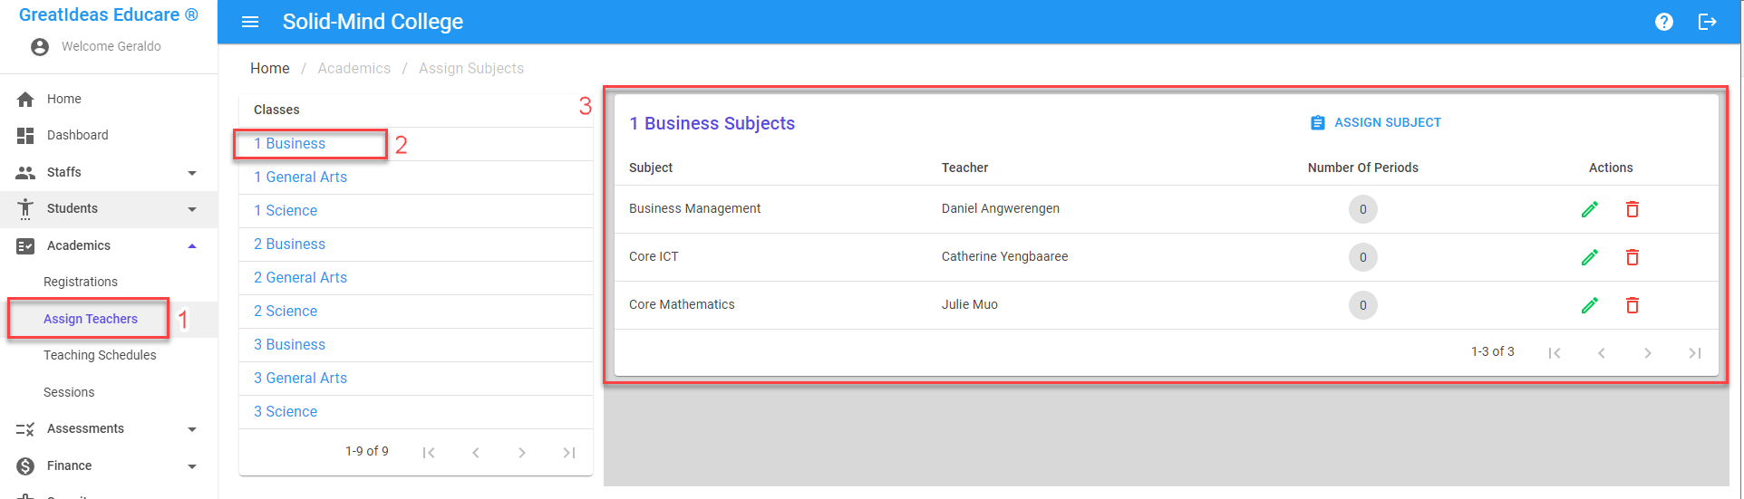Screen dimensions: 1744x499
Task: Click periods badge for Core ICT
Action: pyautogui.click(x=1363, y=257)
